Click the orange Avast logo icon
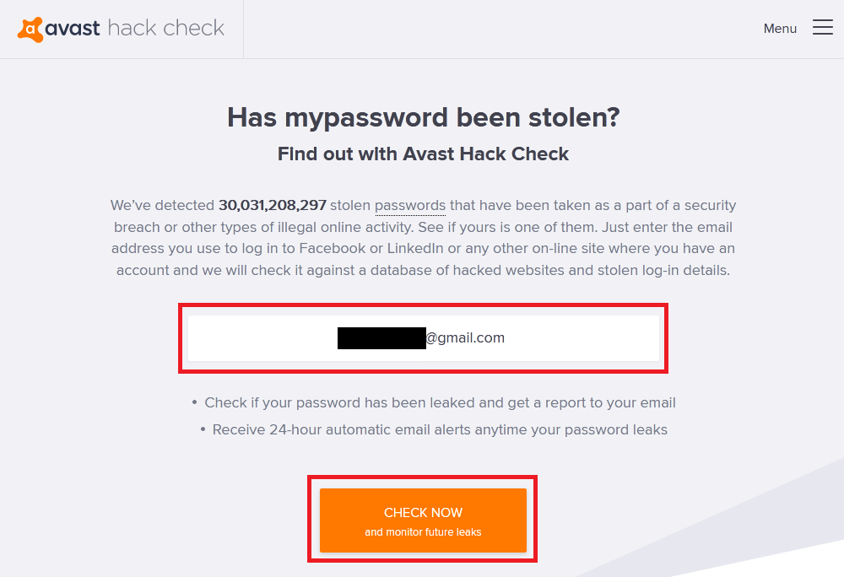 [30, 29]
